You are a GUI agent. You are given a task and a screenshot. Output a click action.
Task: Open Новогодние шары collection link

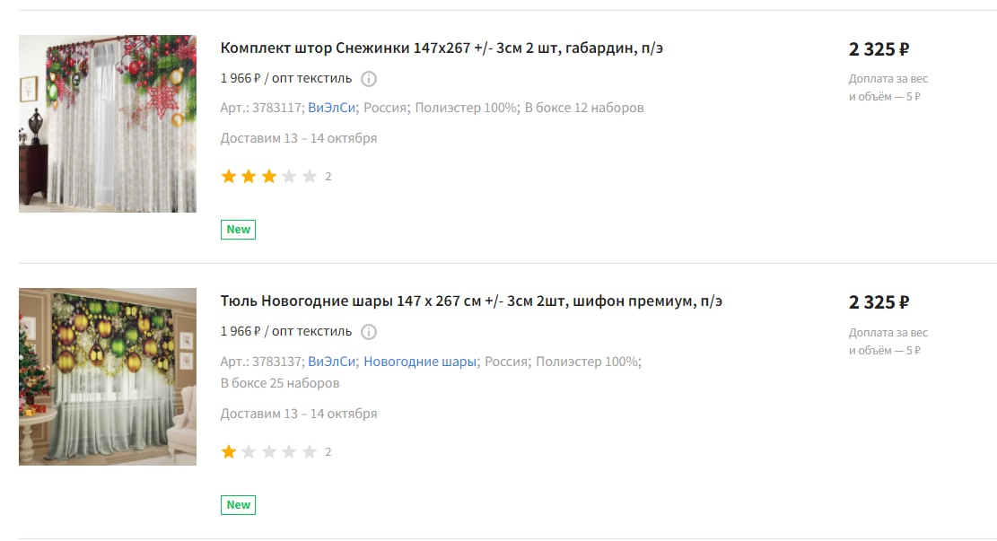click(420, 362)
